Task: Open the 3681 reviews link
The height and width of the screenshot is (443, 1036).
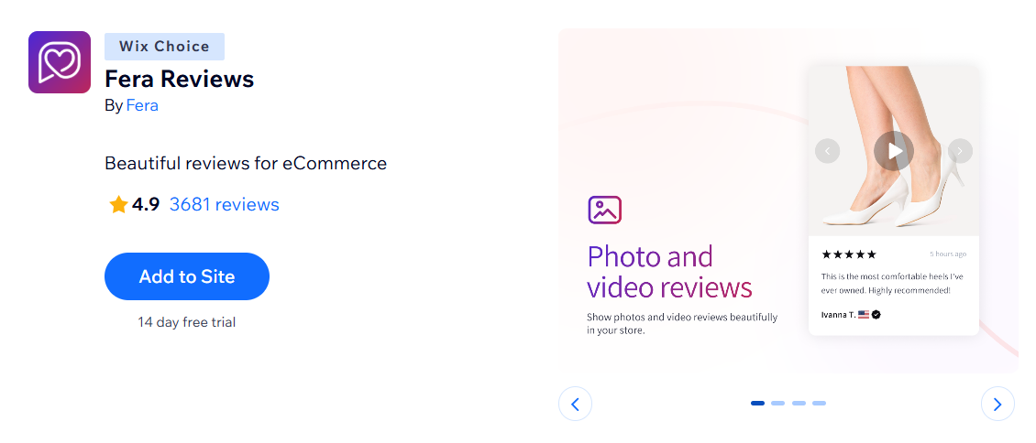Action: [224, 204]
